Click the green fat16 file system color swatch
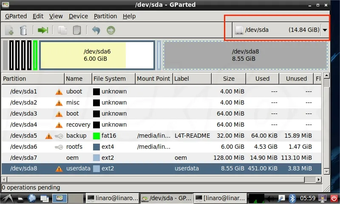 click(x=96, y=136)
